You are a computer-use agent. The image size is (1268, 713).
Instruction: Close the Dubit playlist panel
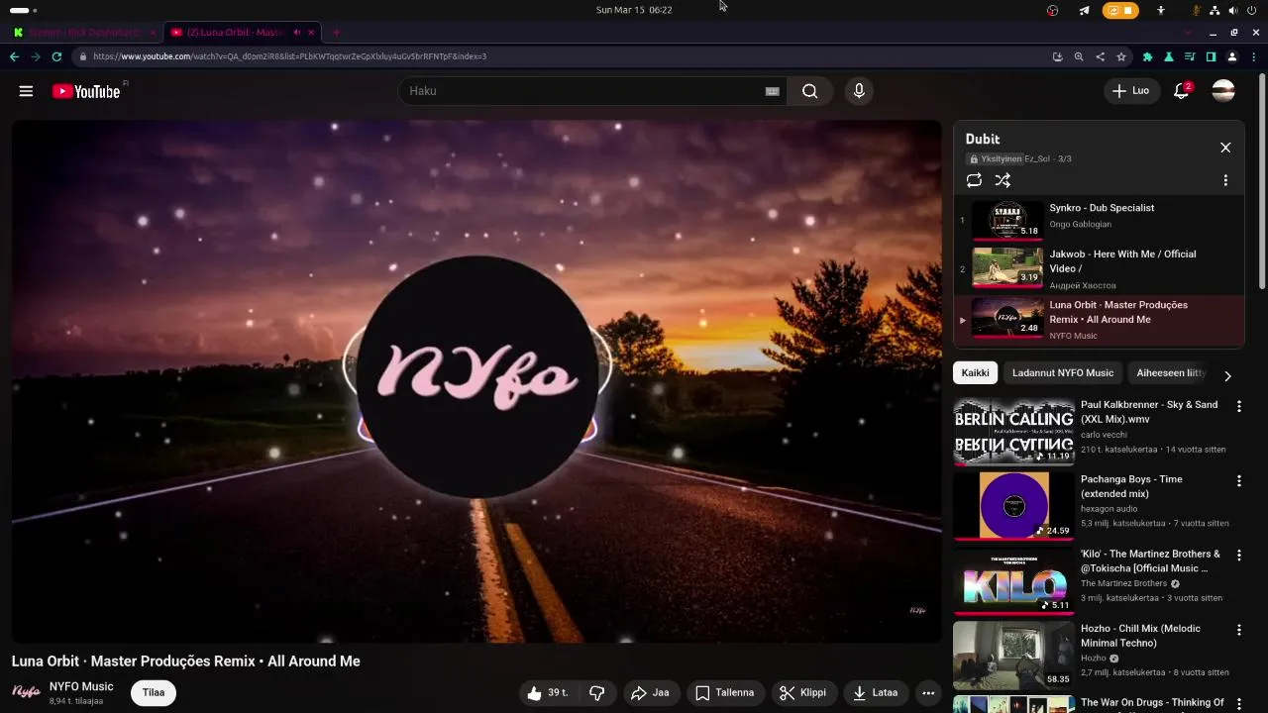click(1225, 148)
